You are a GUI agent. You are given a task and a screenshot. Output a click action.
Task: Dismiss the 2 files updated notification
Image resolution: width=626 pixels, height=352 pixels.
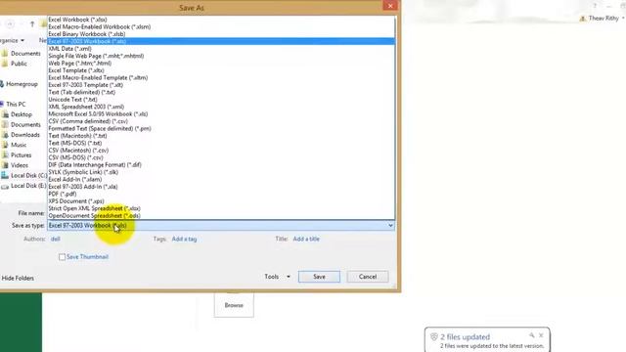pyautogui.click(x=541, y=335)
